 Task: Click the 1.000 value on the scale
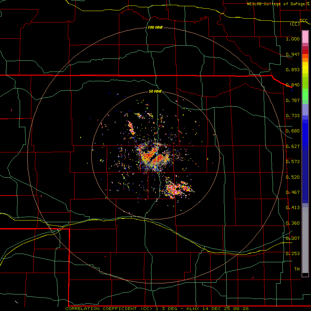click(293, 39)
